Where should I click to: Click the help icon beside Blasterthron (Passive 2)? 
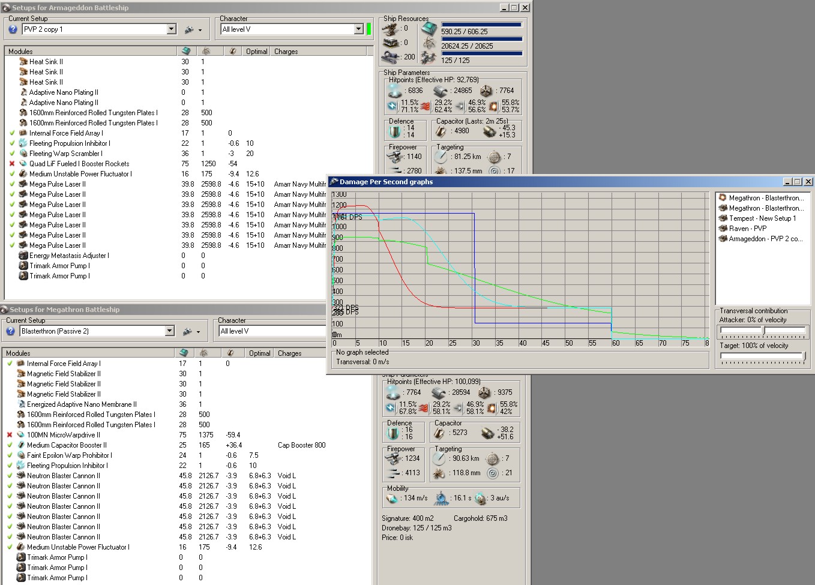tap(10, 331)
